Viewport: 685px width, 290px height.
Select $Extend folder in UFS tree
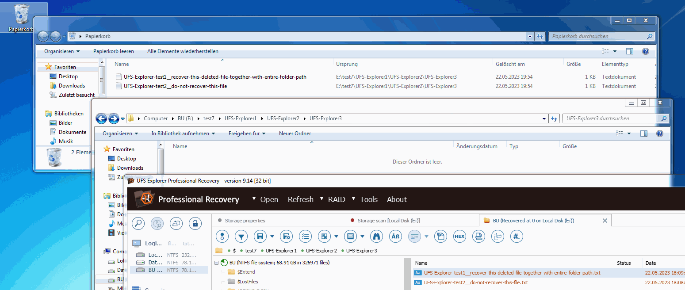246,272
